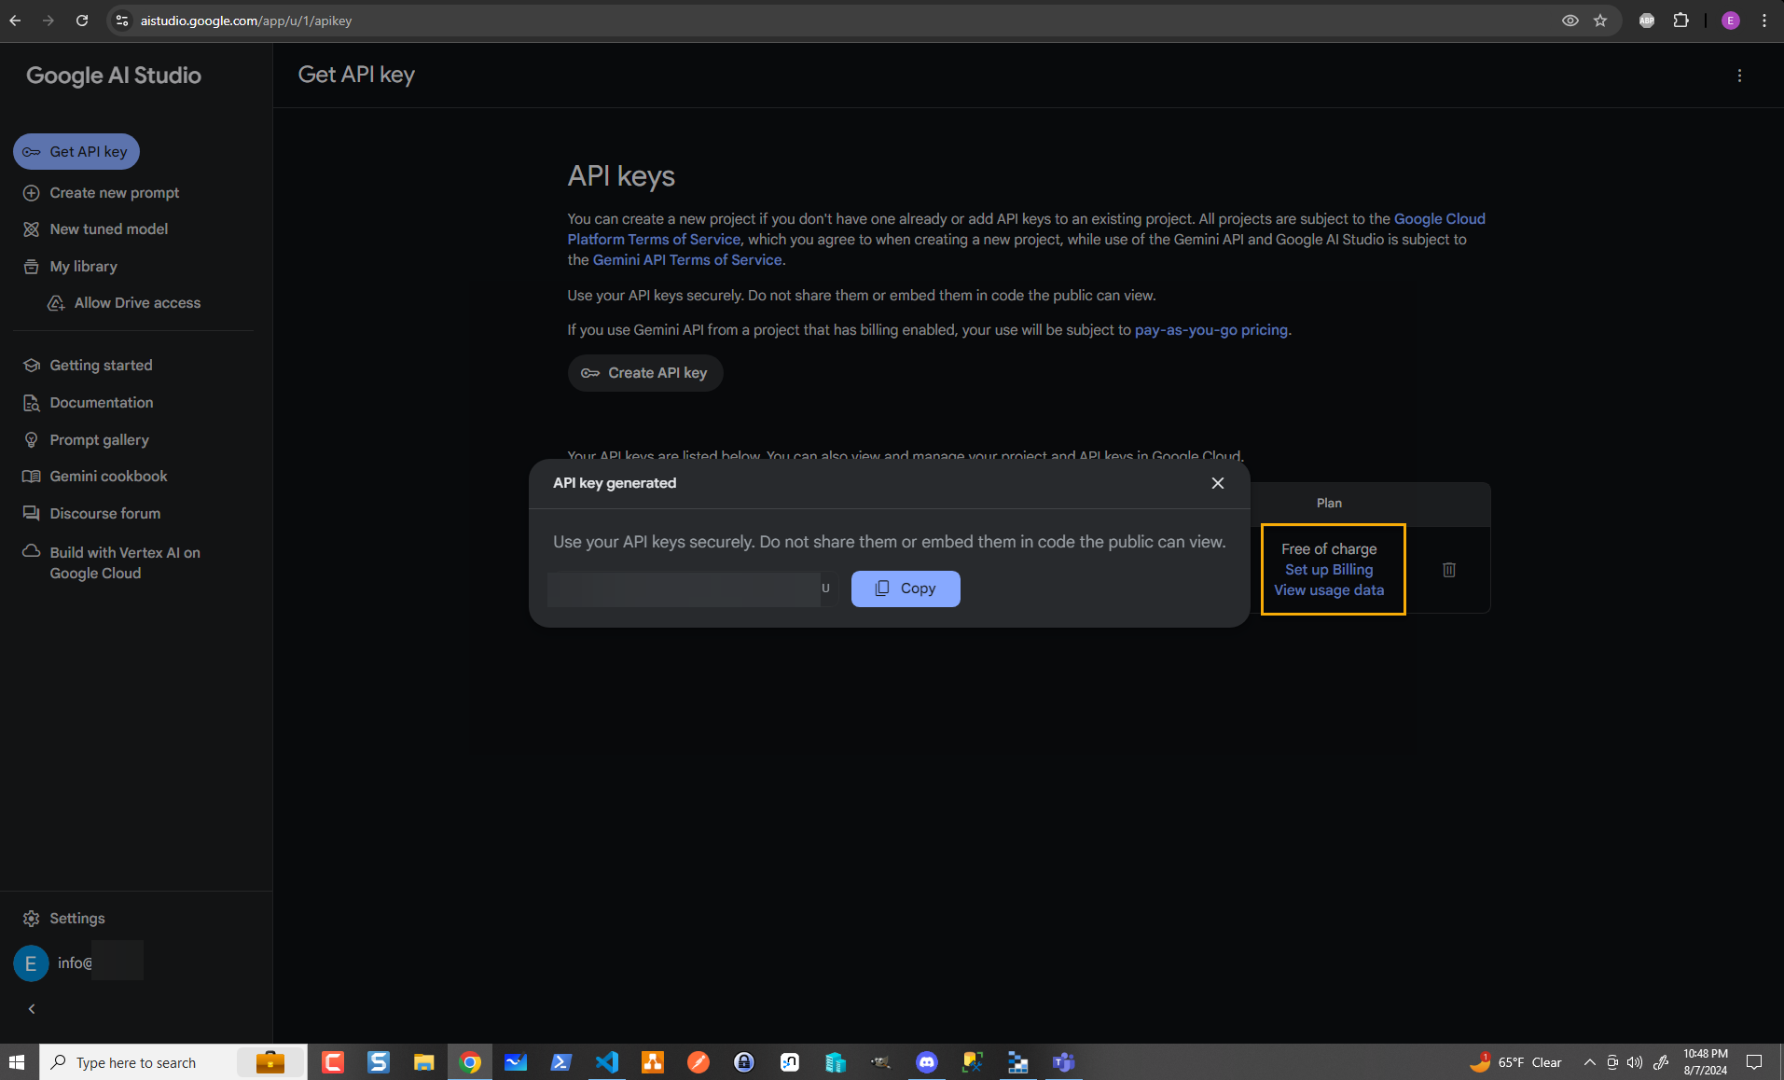Collapse the sidebar with chevron arrow

[32, 1009]
